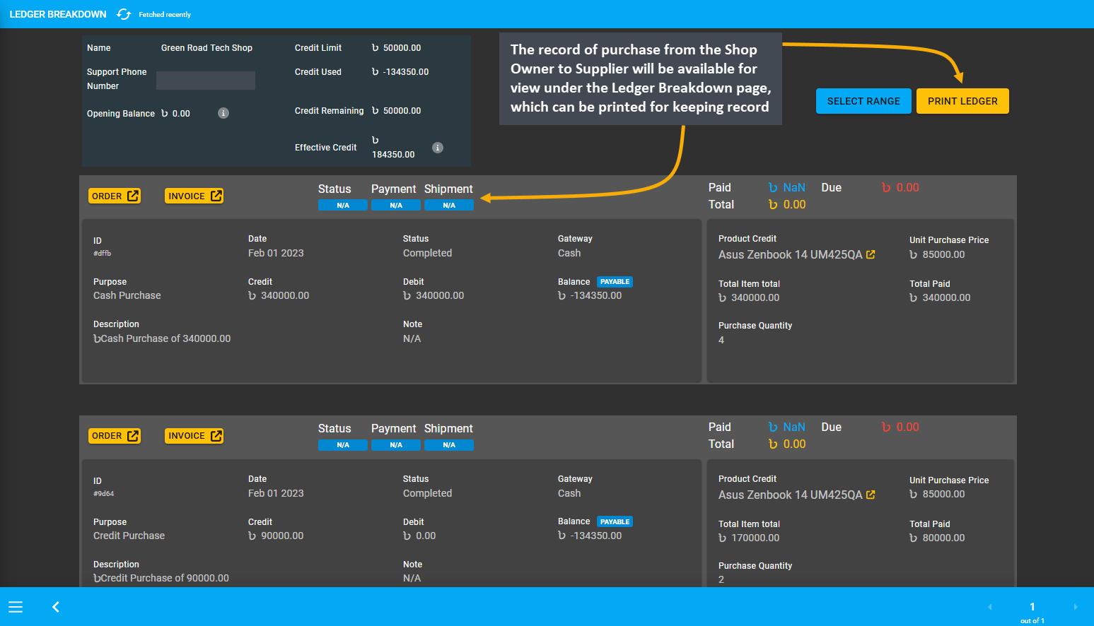Click Payment N/A badge in second entry header
The height and width of the screenshot is (626, 1094).
click(396, 445)
